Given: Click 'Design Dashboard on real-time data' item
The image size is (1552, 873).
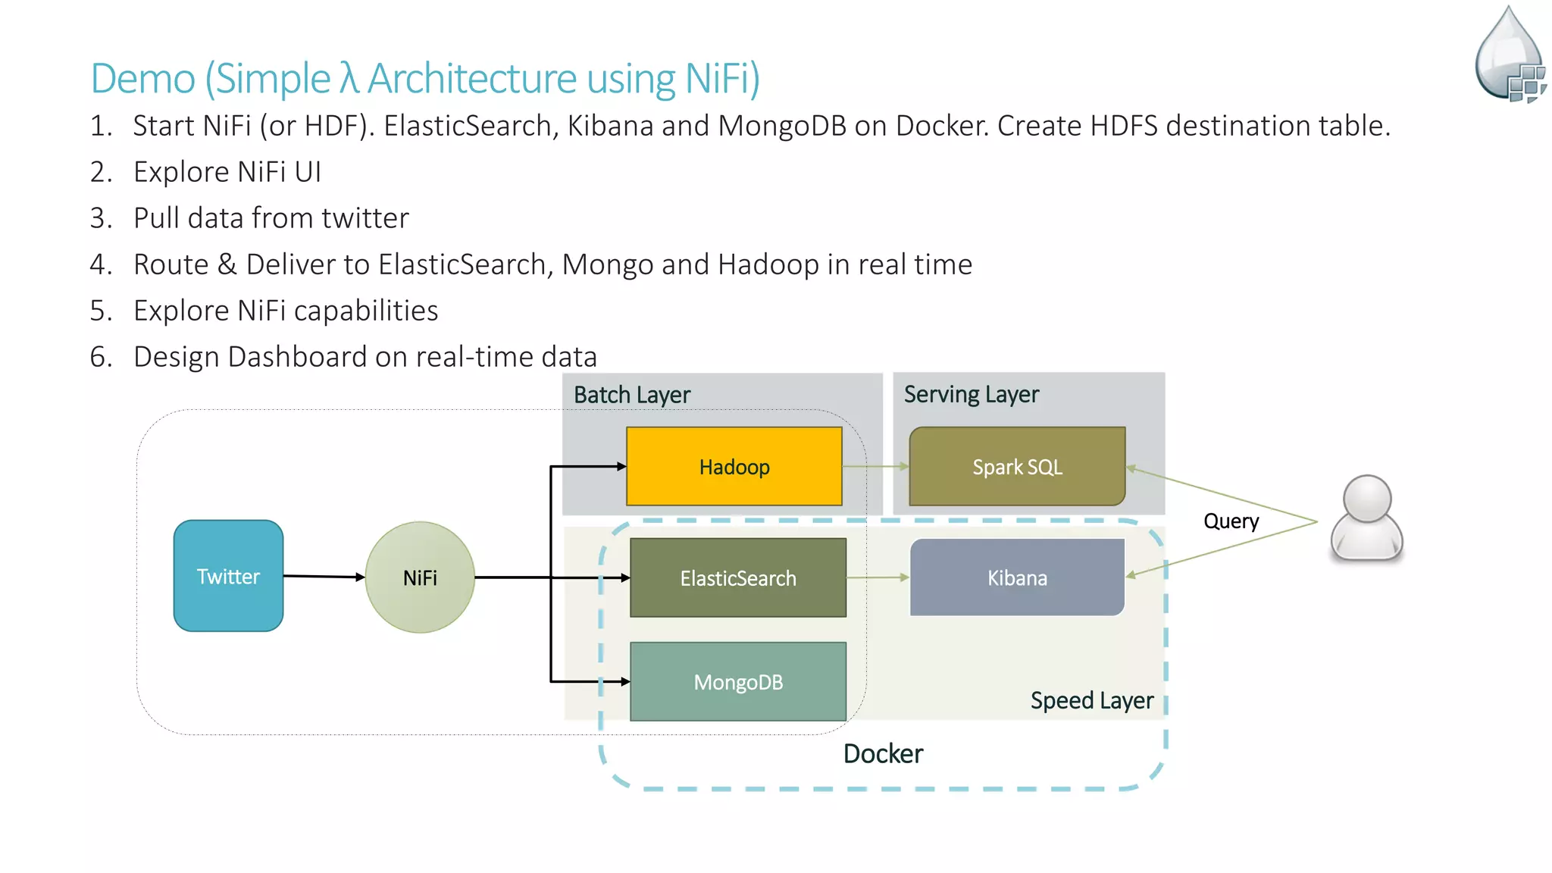Looking at the screenshot, I should coord(365,357).
